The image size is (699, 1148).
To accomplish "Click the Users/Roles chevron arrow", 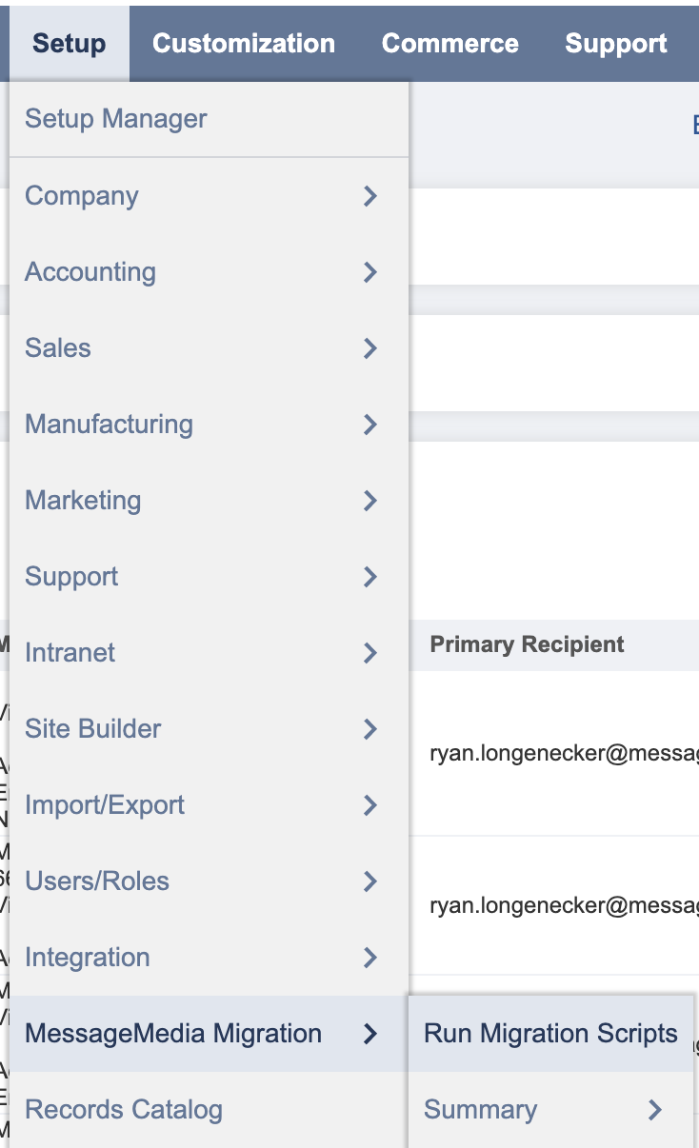I will pos(370,881).
